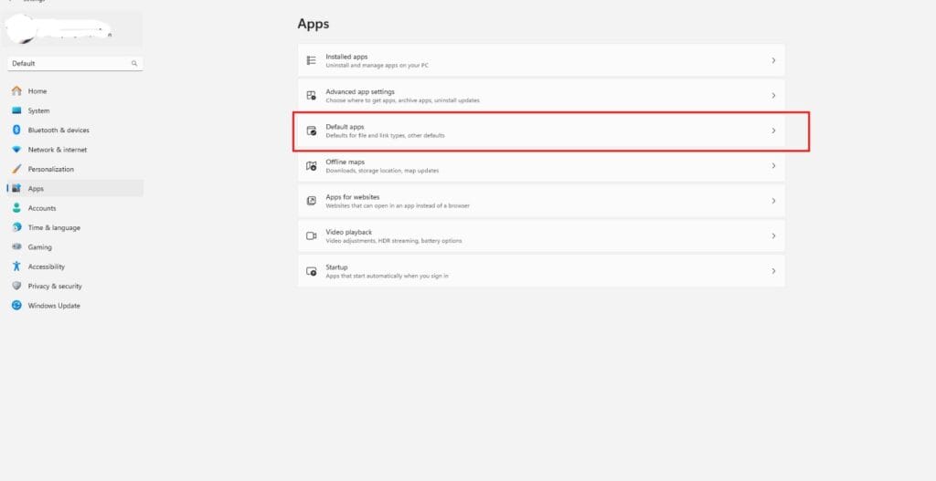Click the Network & internet wifi icon
Screen dimensions: 936x481
tap(16, 150)
